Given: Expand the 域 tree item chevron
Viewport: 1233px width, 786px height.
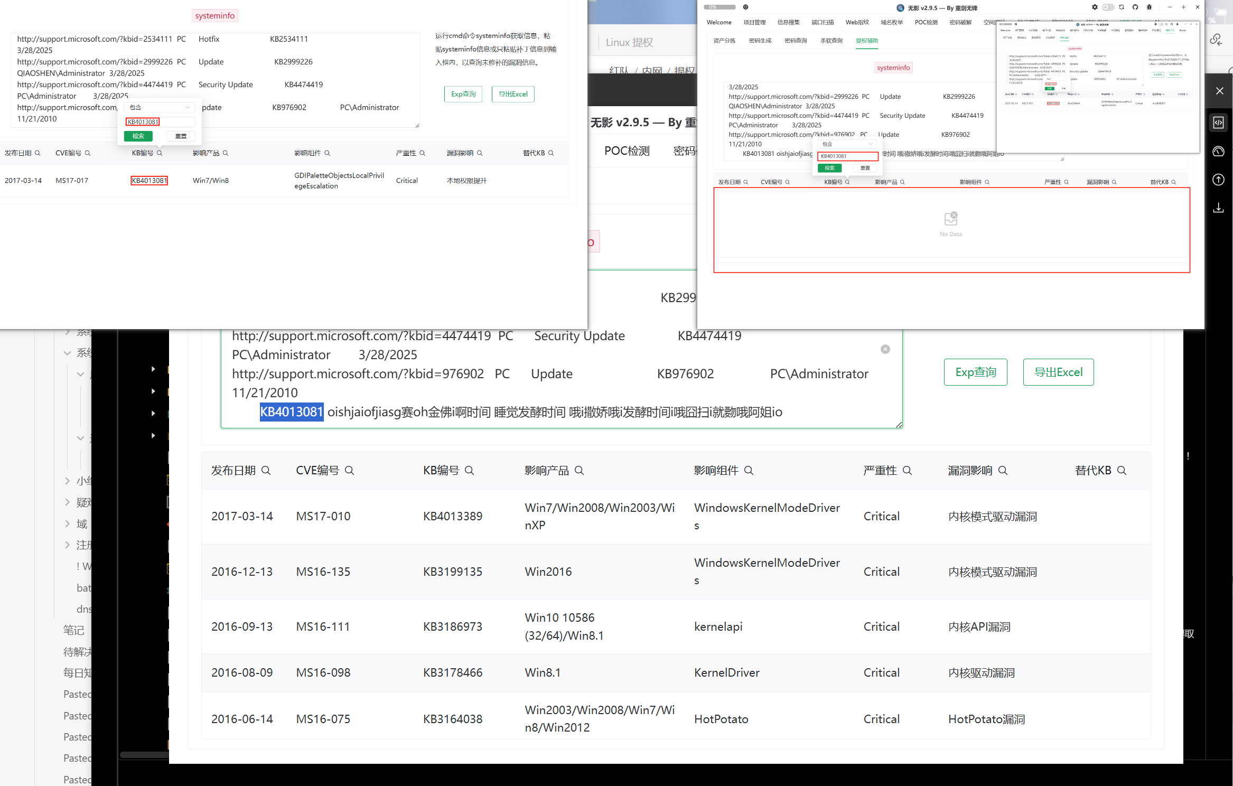Looking at the screenshot, I should pyautogui.click(x=67, y=523).
